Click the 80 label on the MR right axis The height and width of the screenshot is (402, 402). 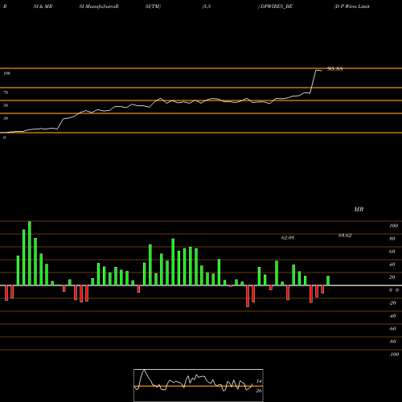pyautogui.click(x=392, y=239)
